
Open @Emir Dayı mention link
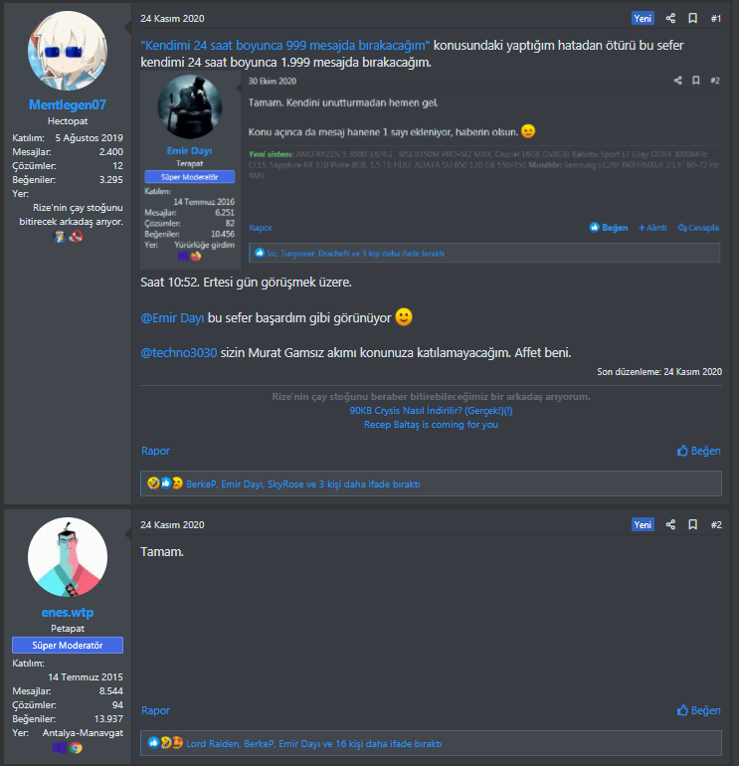(x=172, y=318)
